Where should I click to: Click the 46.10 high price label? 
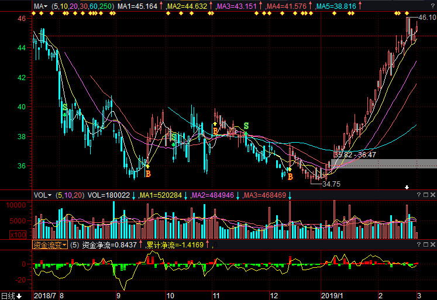(x=427, y=18)
